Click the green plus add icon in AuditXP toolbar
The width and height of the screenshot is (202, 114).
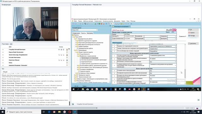95,24
